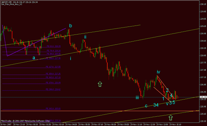207x126 pixels.
Task: Click the '29 Nov 15:10' time axis label
Action: click(175, 125)
